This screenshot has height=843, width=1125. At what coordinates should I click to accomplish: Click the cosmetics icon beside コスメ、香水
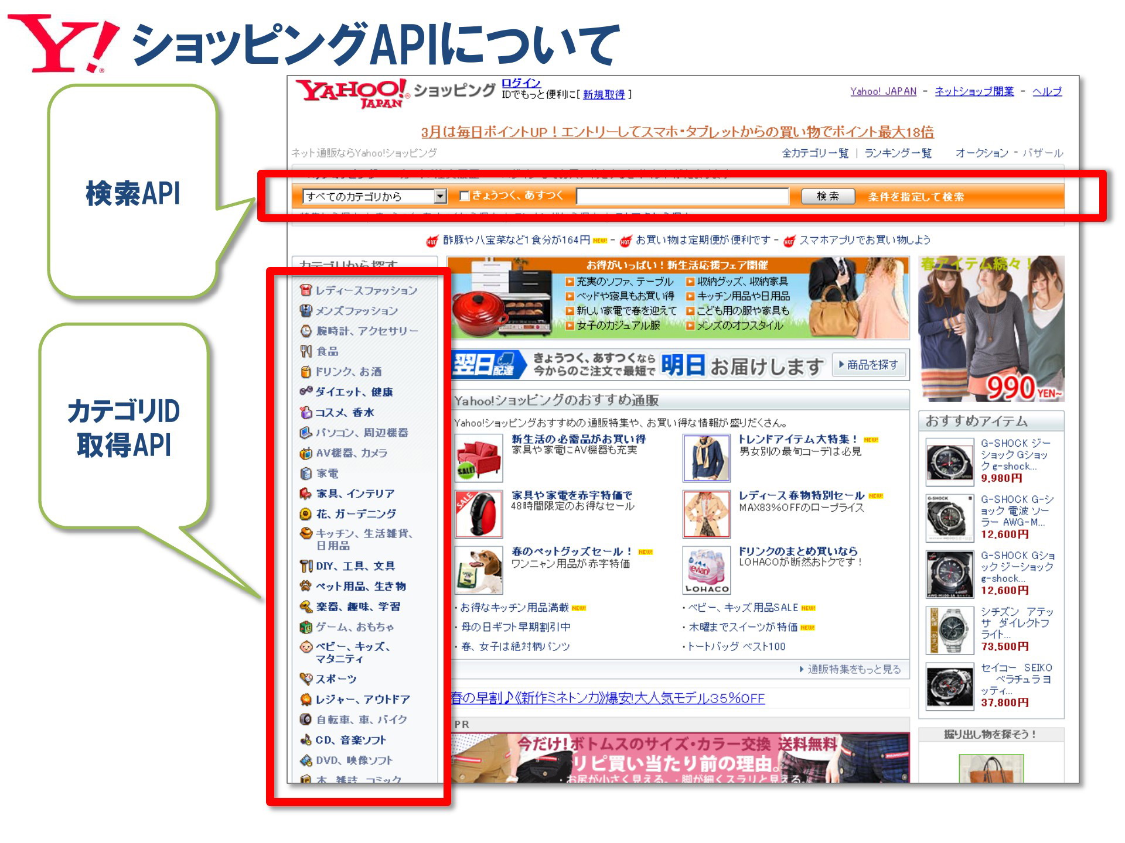tap(305, 412)
